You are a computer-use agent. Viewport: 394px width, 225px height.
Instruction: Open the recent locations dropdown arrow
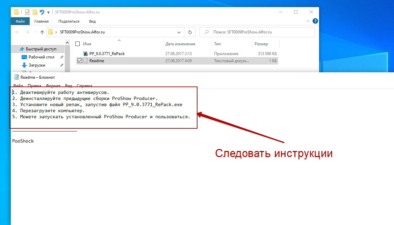point(35,32)
